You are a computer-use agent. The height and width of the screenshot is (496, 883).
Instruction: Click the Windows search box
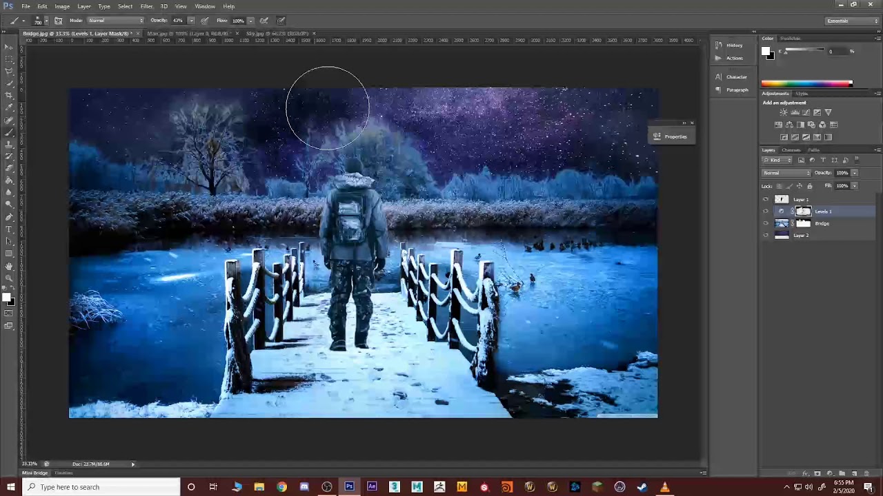[101, 487]
